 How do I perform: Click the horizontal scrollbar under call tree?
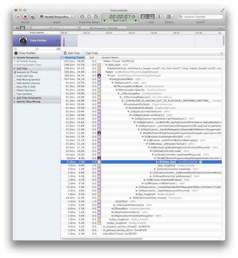[x=102, y=239]
